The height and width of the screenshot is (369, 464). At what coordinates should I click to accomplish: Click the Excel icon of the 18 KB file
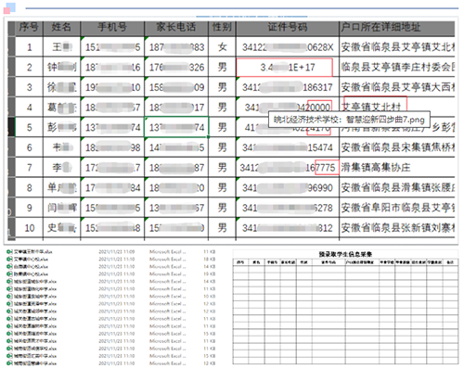[x=9, y=260]
